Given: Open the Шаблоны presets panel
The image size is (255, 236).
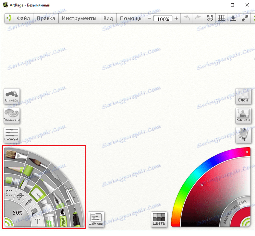Looking at the screenshot, I should pos(96,219).
